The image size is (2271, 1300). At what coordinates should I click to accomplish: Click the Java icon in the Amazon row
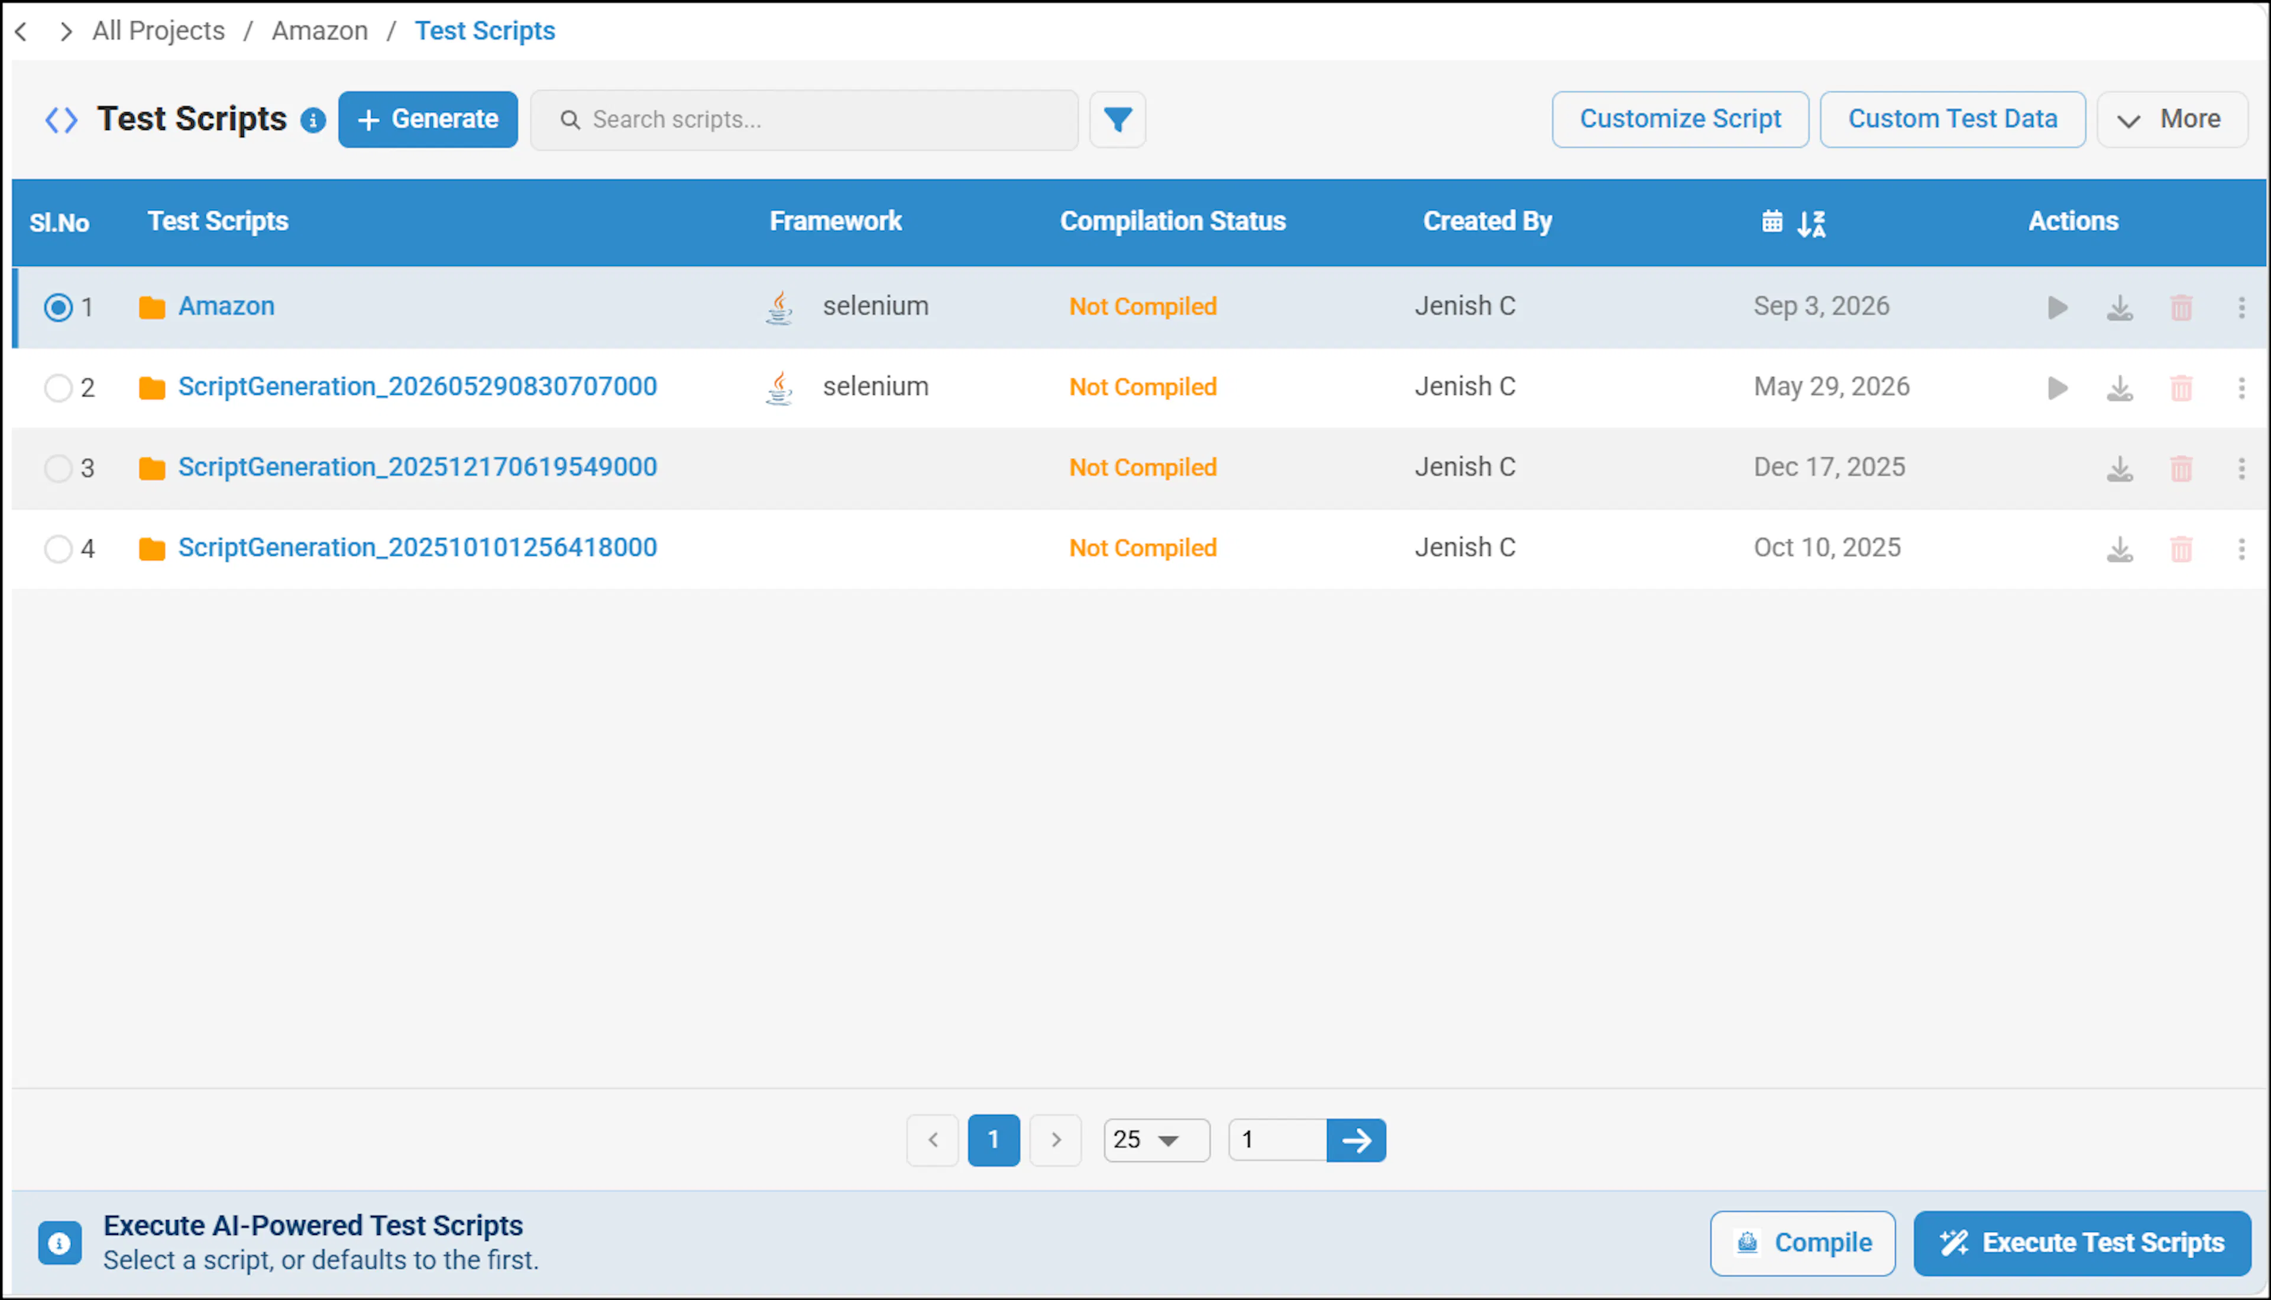pos(779,307)
